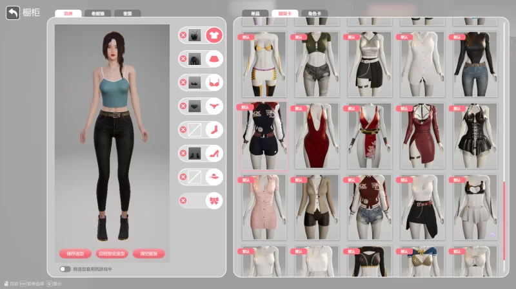Click the equipped bra item preview
This screenshot has height=289, width=516.
point(195,82)
